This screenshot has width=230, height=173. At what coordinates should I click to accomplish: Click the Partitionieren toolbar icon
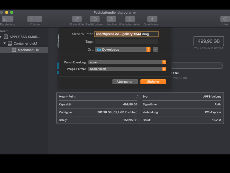(x=94, y=19)
